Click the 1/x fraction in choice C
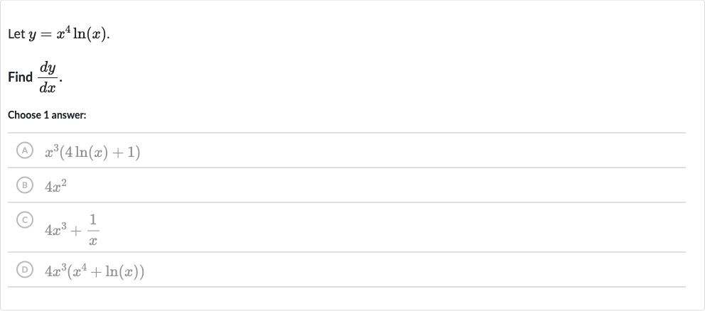This screenshot has height=311, width=705. click(x=93, y=229)
